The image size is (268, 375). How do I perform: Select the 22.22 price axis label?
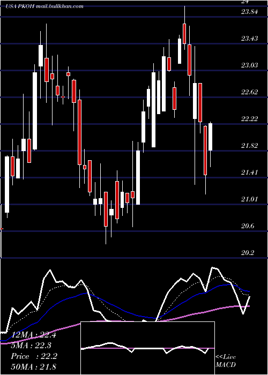pyautogui.click(x=249, y=119)
